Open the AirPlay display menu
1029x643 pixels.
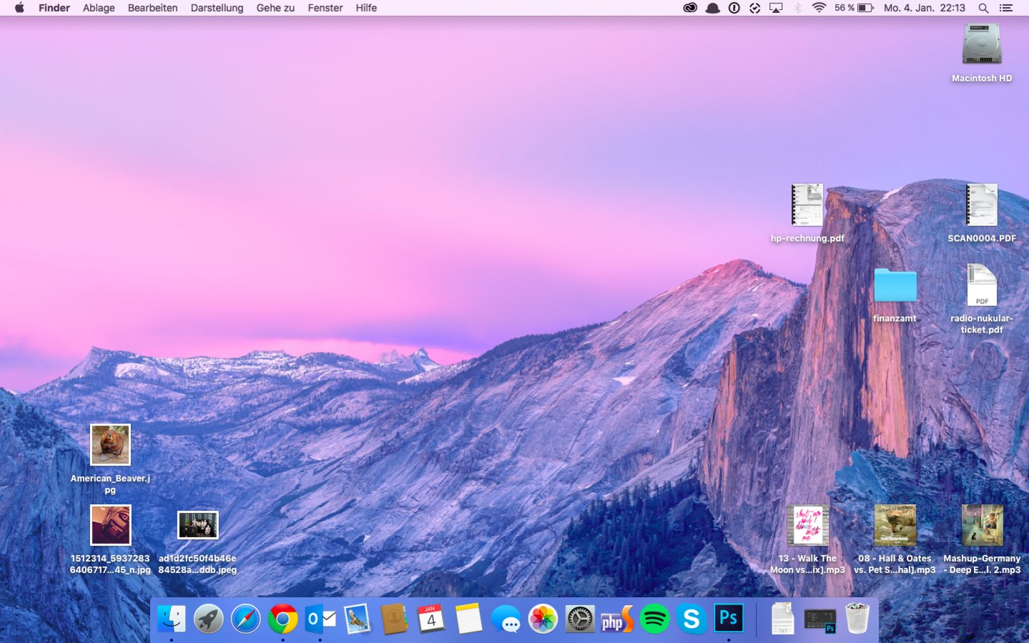click(x=776, y=8)
